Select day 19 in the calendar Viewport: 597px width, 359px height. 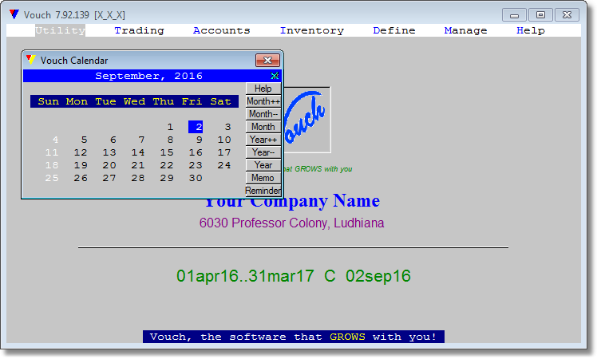pyautogui.click(x=81, y=165)
